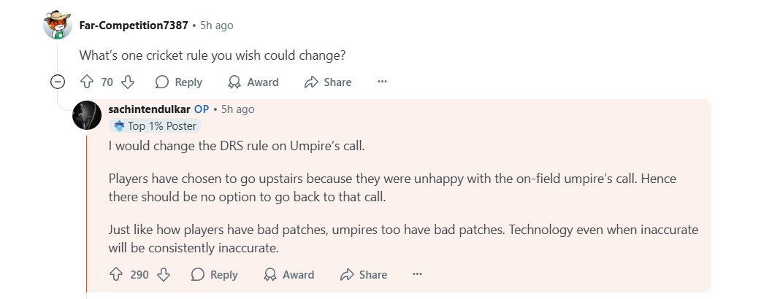This screenshot has width=780, height=299.
Task: Open more options on top comment
Action: [382, 82]
